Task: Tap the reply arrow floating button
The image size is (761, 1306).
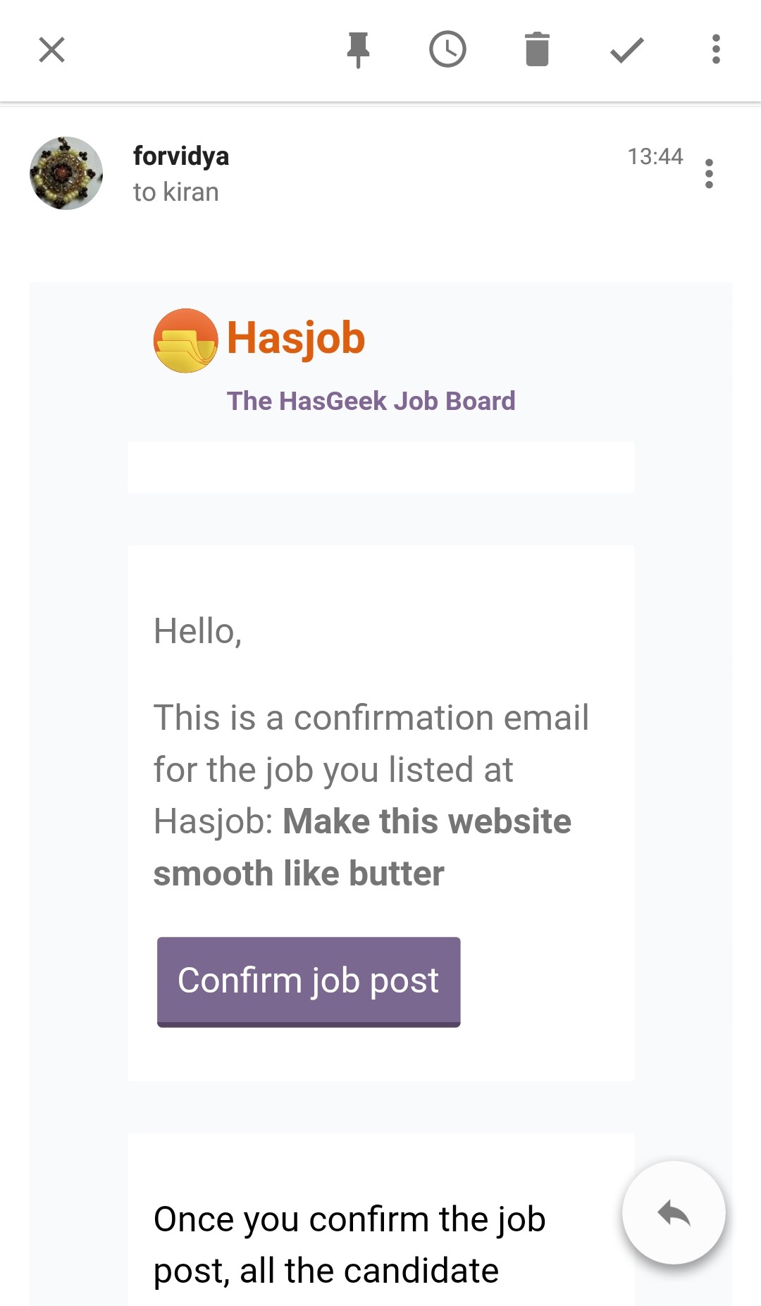Action: point(674,1212)
